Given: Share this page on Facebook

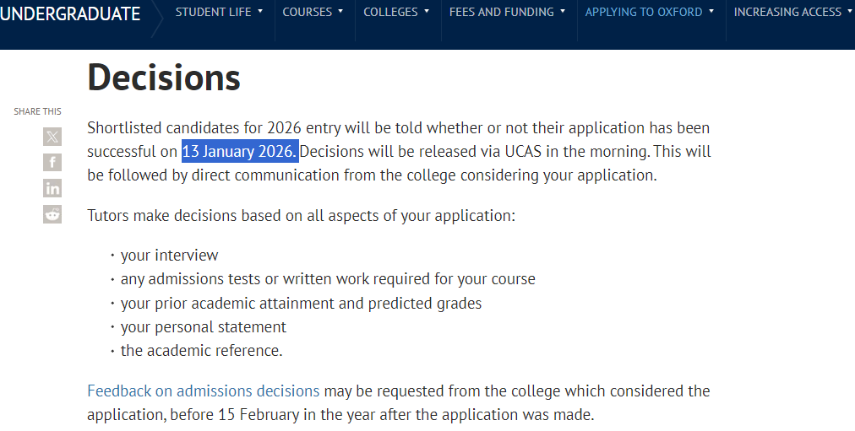Looking at the screenshot, I should tap(52, 163).
